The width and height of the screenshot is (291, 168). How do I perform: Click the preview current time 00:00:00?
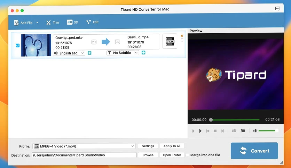(x=199, y=120)
